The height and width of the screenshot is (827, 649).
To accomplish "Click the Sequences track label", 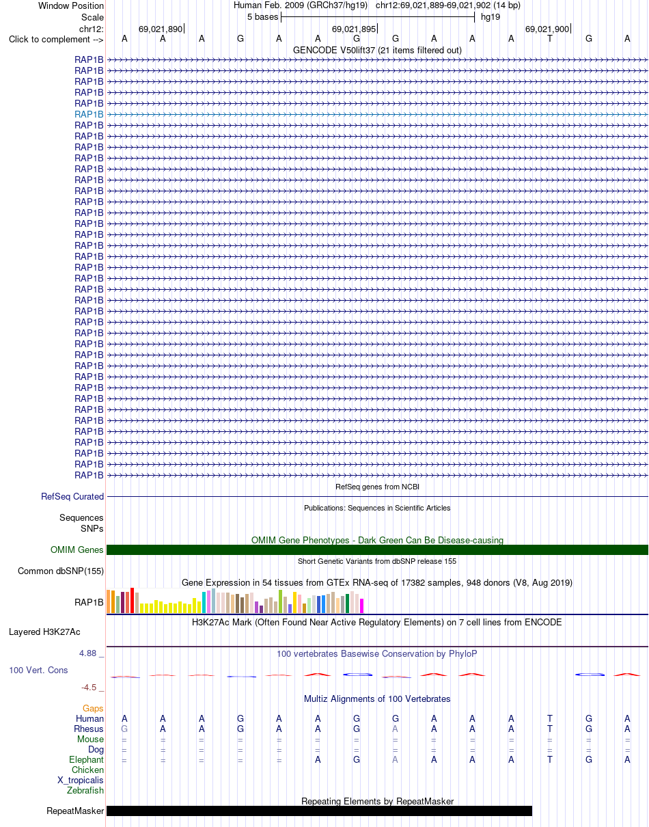I will pyautogui.click(x=81, y=518).
